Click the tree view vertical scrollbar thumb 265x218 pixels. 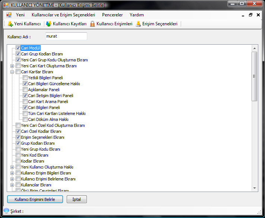pyautogui.click(x=255, y=76)
